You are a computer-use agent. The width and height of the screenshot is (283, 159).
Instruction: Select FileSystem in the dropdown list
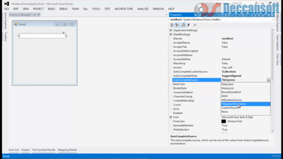[246, 84]
